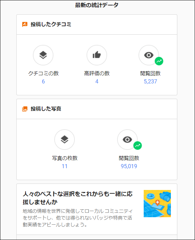The height and width of the screenshot is (240, 195).
Task: Click the 最新の統計データ page title
Action: tap(97, 5)
